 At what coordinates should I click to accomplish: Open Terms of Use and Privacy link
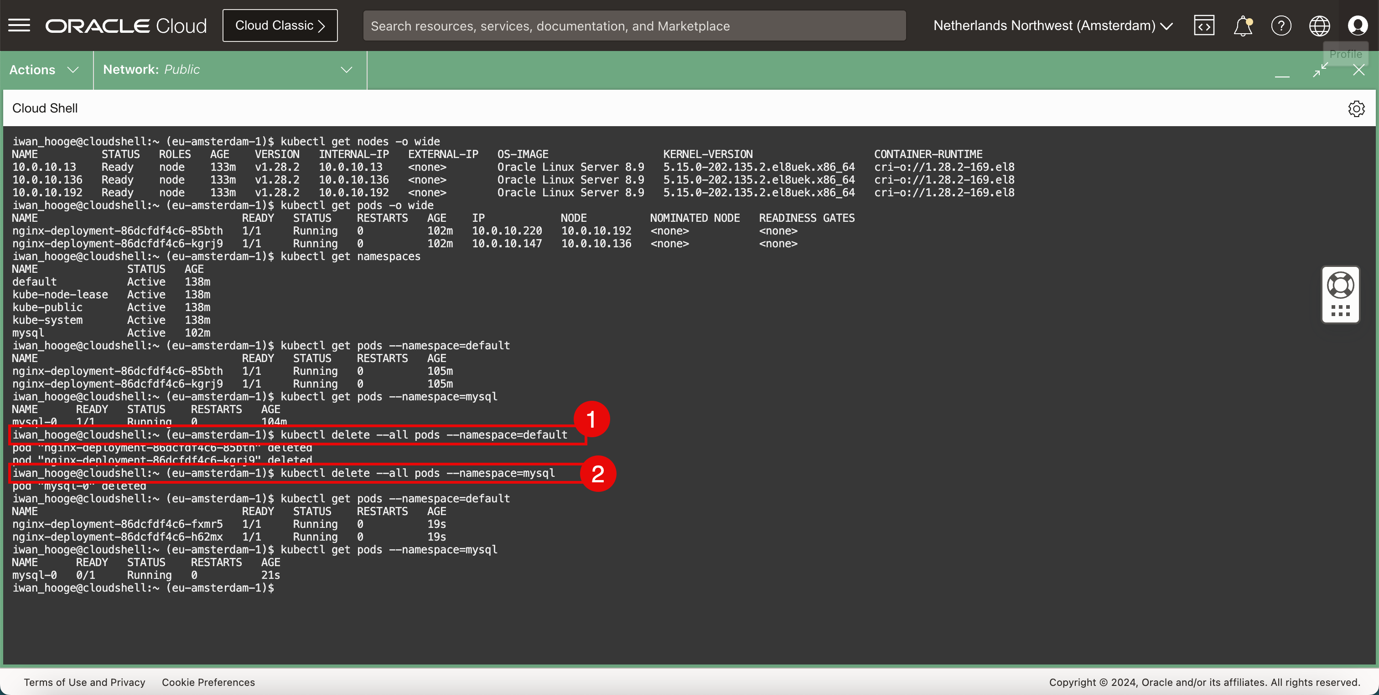(x=84, y=682)
